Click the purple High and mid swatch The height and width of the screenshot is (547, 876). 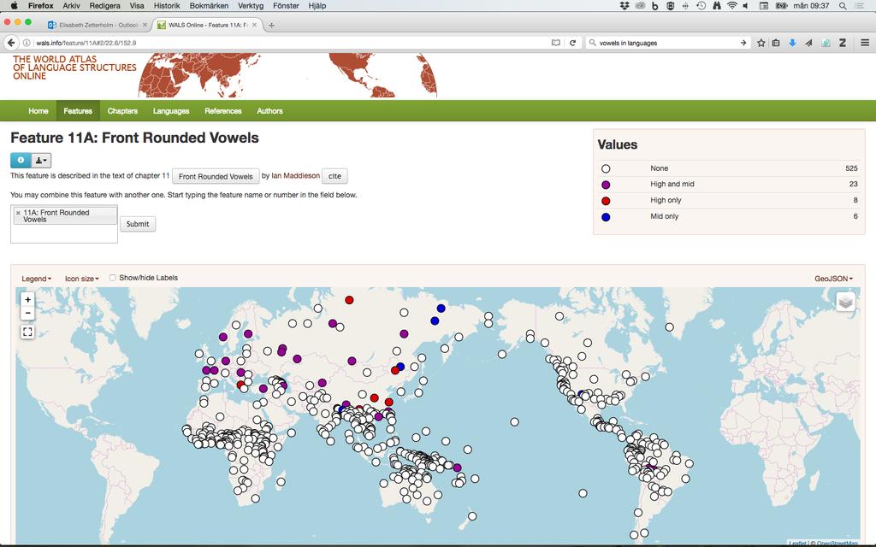[x=606, y=185]
